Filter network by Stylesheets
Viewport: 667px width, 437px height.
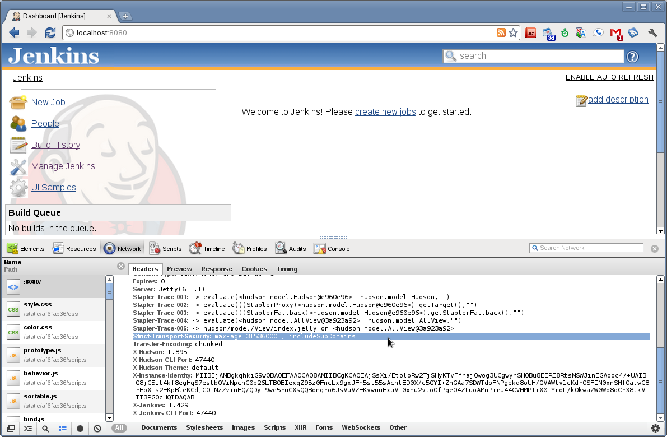pos(204,427)
